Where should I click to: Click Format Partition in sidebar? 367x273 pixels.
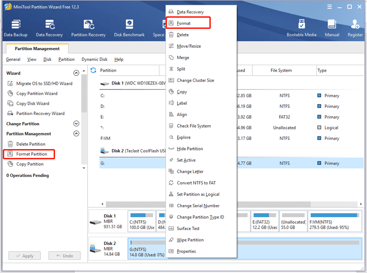tap(31, 154)
